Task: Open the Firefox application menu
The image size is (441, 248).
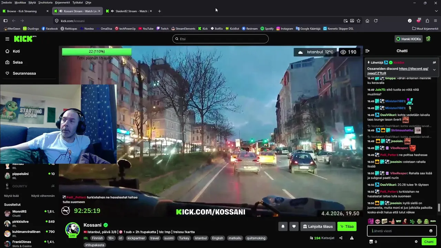Action: tap(436, 21)
